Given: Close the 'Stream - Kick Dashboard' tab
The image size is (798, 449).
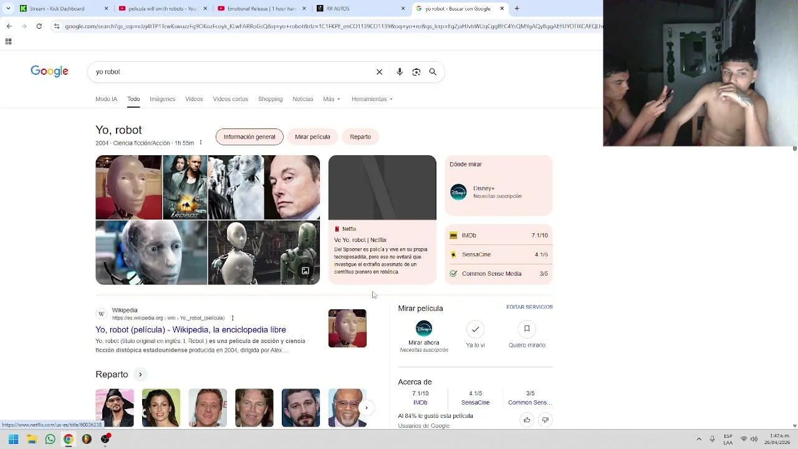Looking at the screenshot, I should (107, 9).
